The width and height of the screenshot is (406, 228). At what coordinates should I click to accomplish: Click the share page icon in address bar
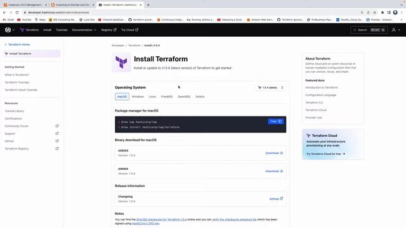pos(368,13)
